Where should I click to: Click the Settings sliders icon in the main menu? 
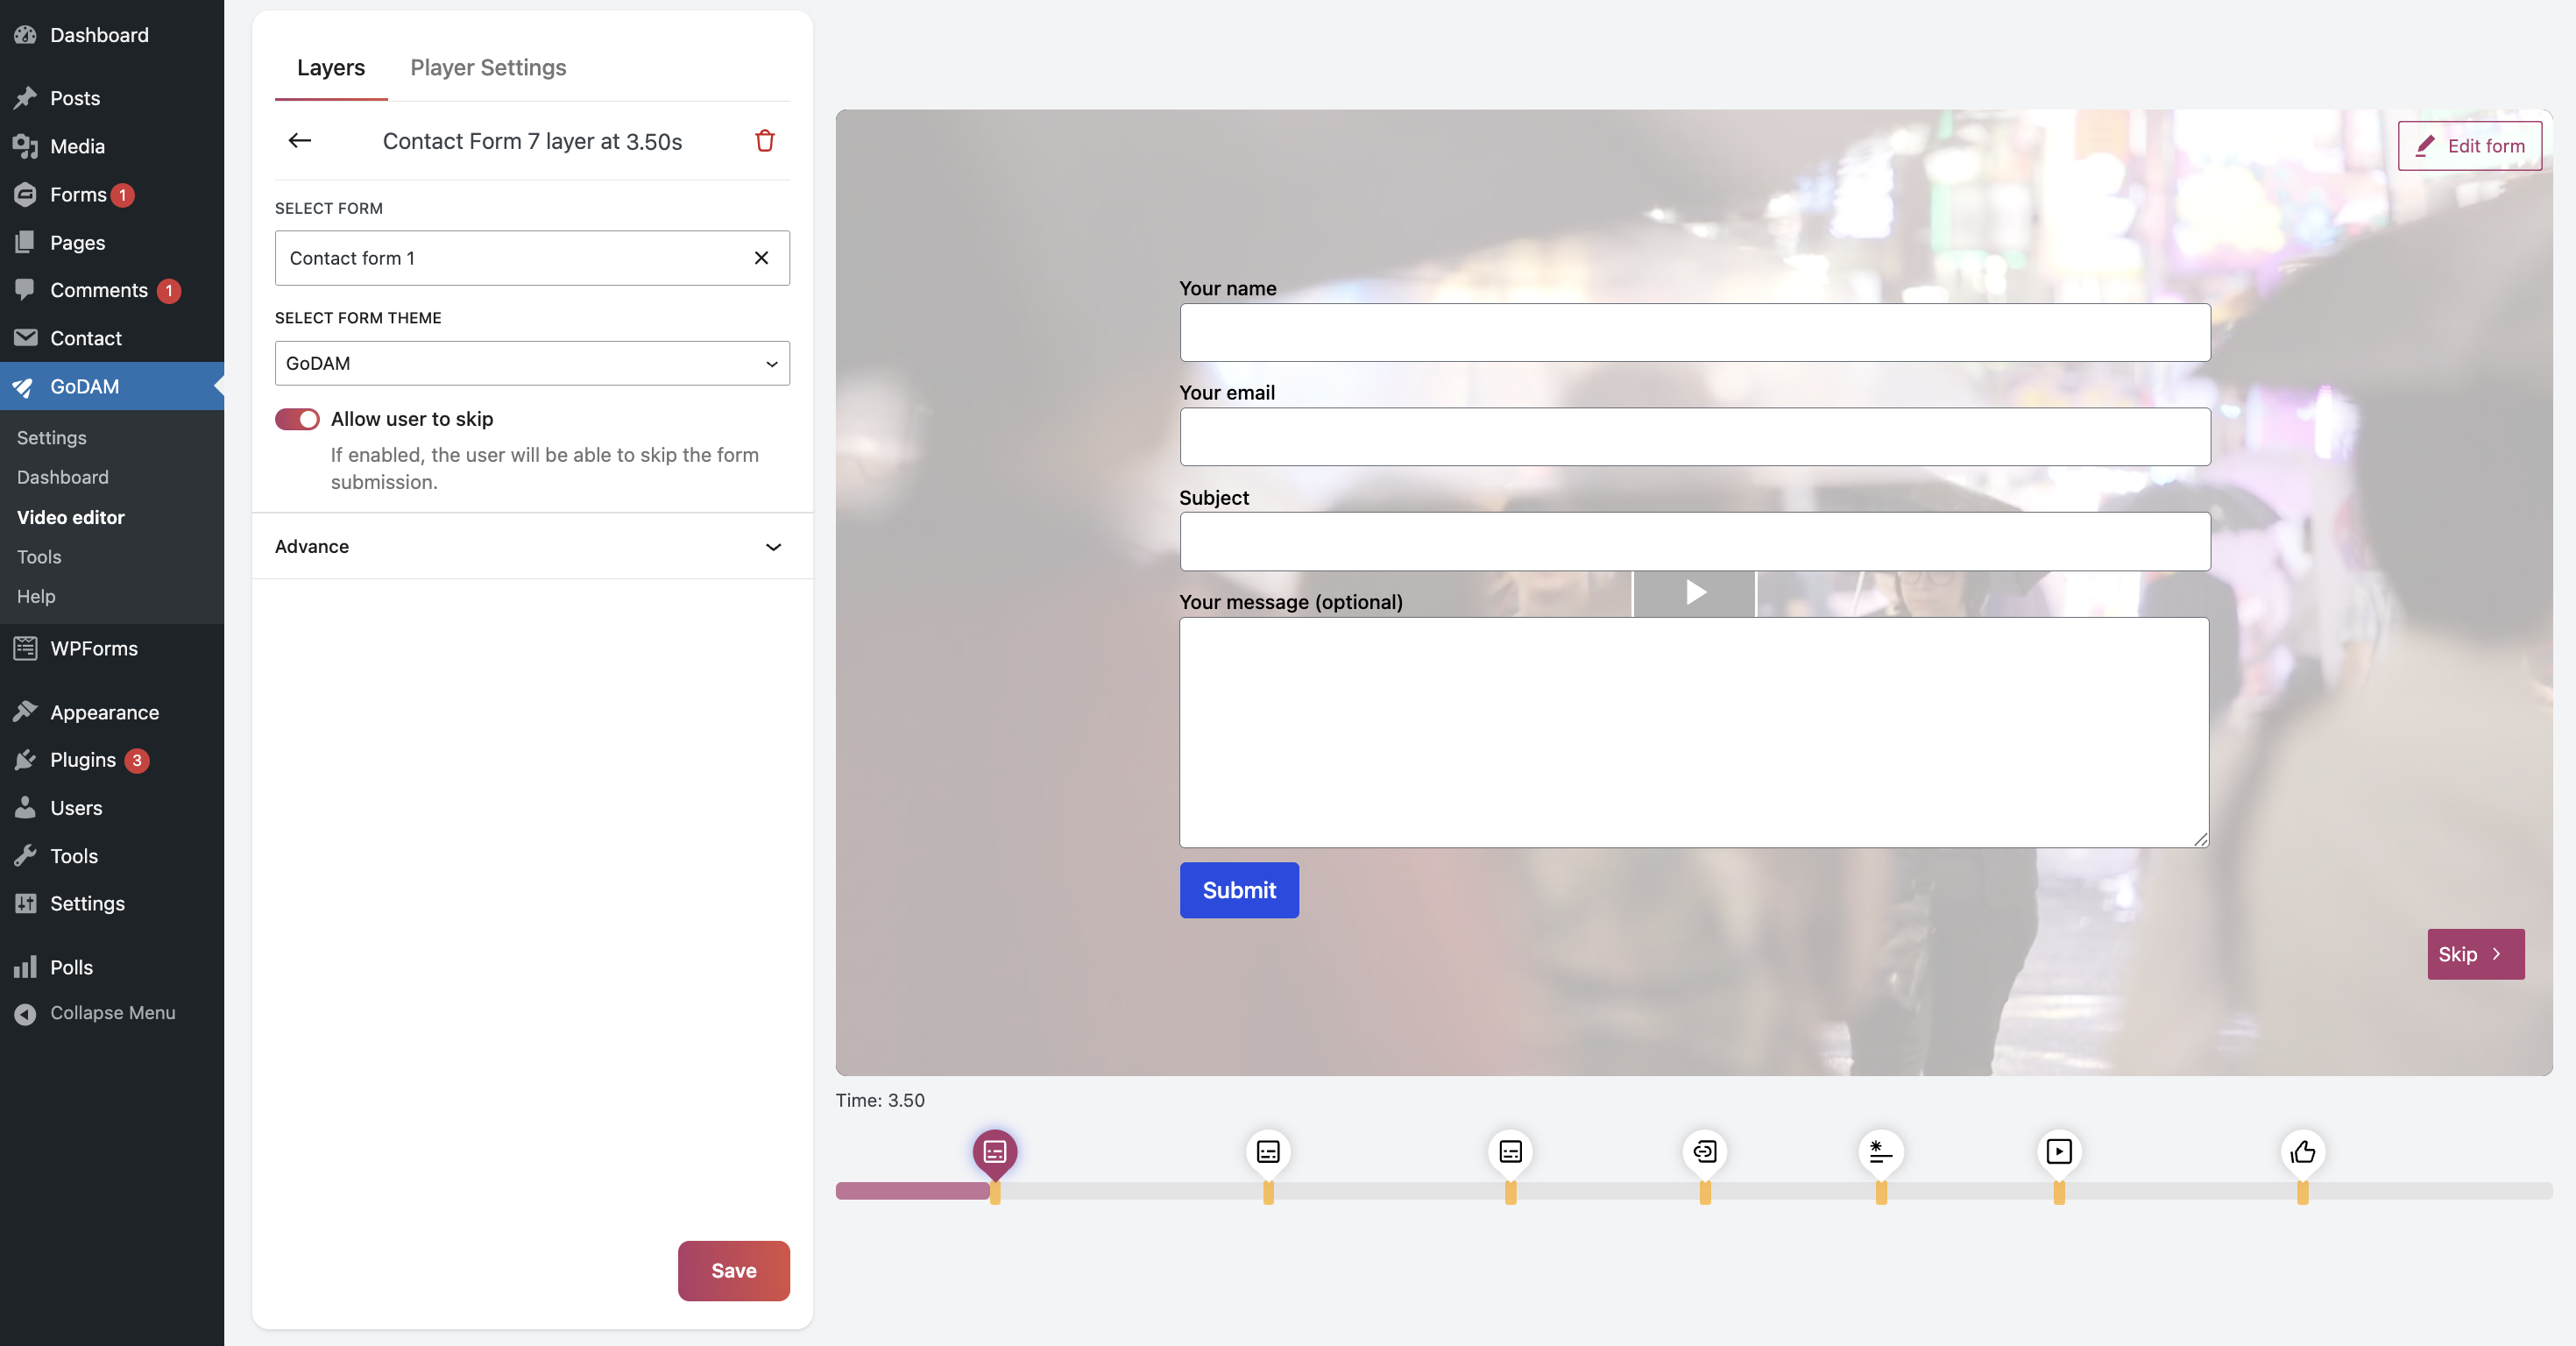click(26, 903)
